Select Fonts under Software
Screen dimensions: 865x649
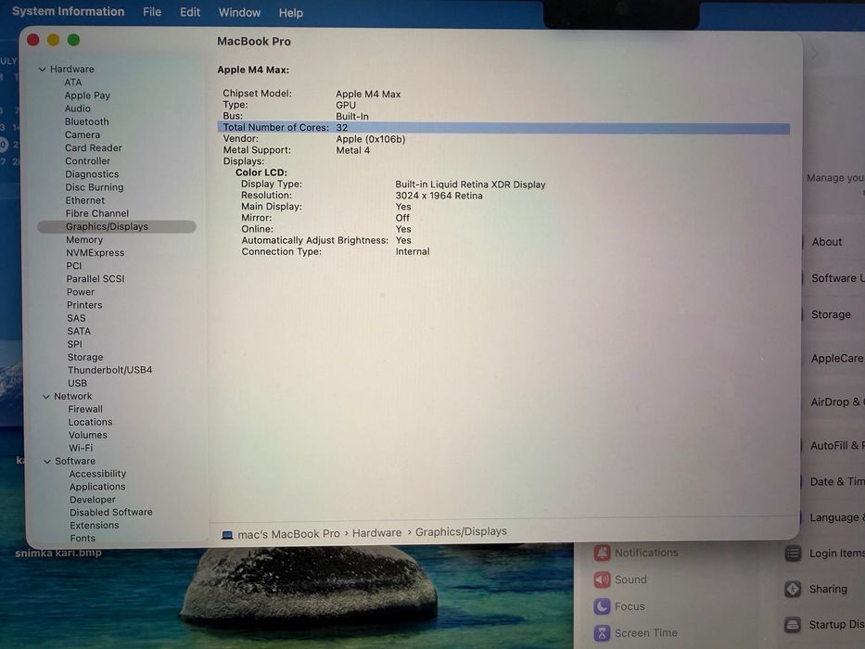point(83,539)
